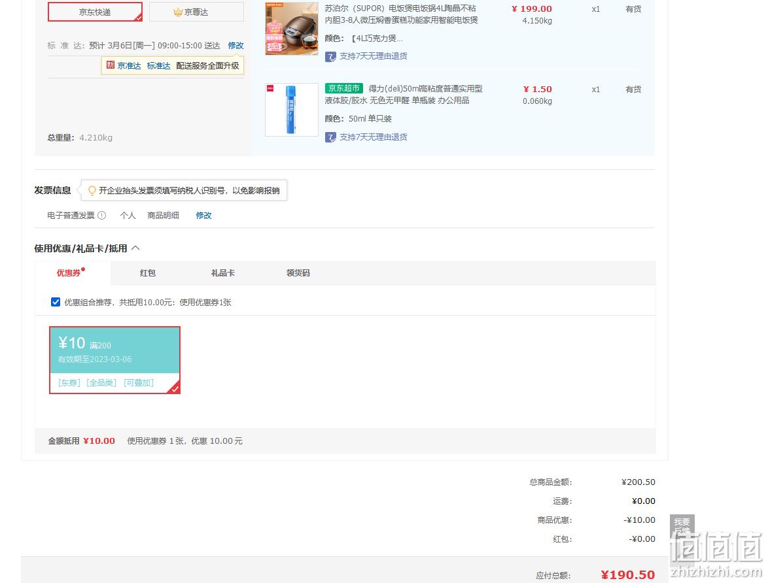Click the coupon's red selected checkmark corner
Image resolution: width=768 pixels, height=583 pixels.
[175, 389]
